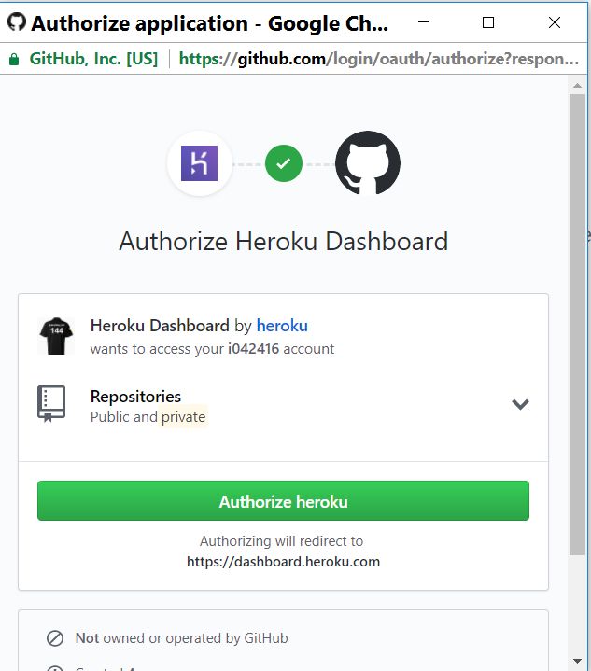Click the 'Repositories' heading text
591x671 pixels.
pyautogui.click(x=135, y=397)
